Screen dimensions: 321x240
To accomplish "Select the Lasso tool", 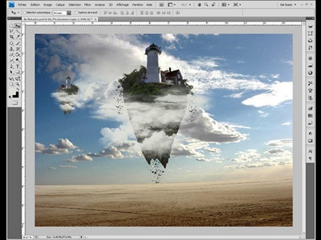I will click(11, 31).
